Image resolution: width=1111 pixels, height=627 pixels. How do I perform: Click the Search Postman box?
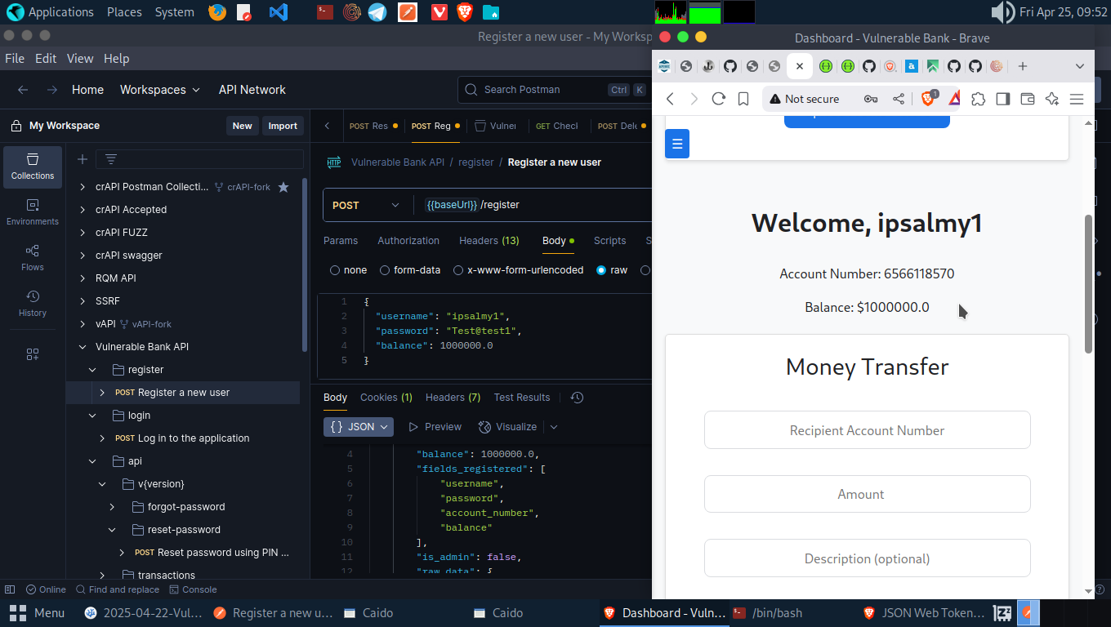tap(555, 90)
